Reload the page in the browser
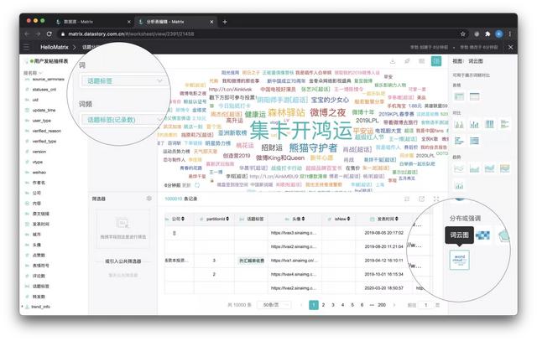The width and height of the screenshot is (537, 341). point(49,34)
